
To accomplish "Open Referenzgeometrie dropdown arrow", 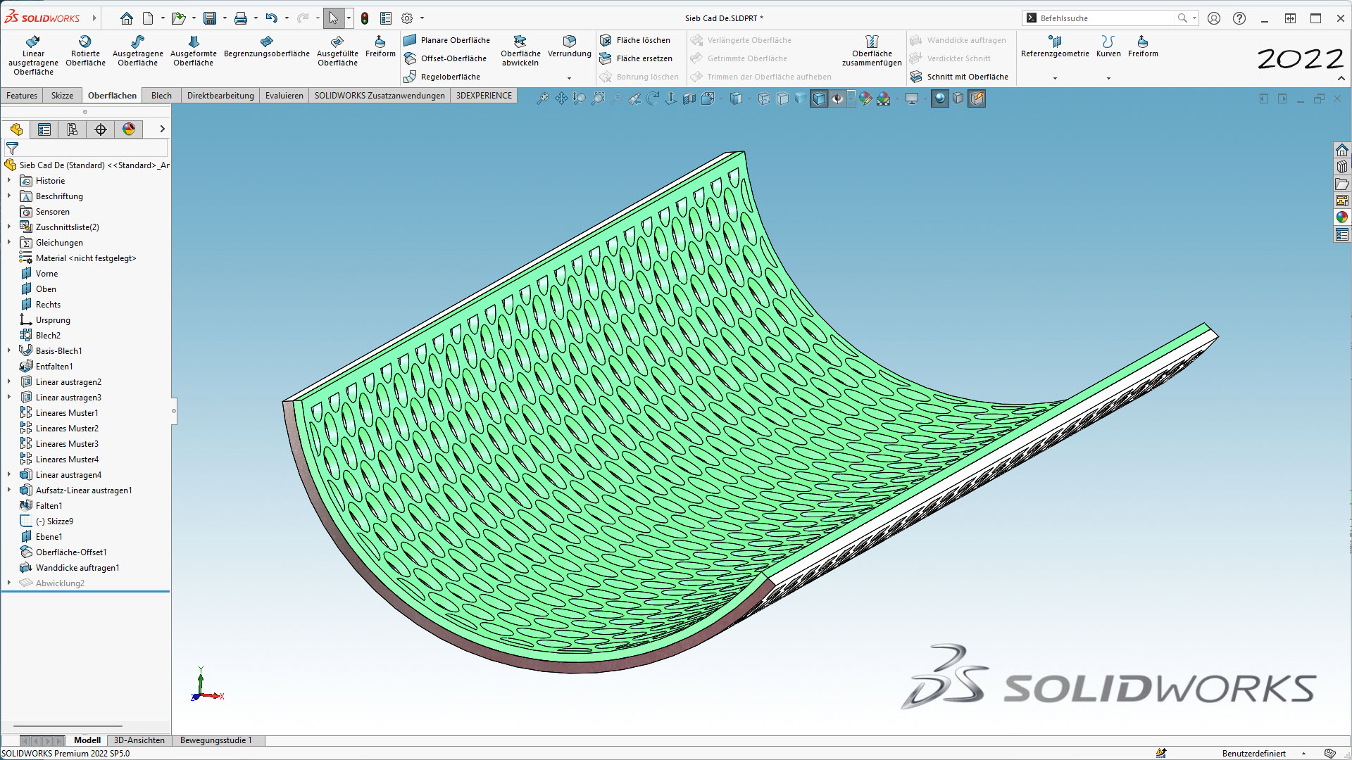I will 1055,78.
